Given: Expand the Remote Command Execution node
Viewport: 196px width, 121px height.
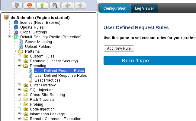Looking at the screenshot, I should coord(19,119).
